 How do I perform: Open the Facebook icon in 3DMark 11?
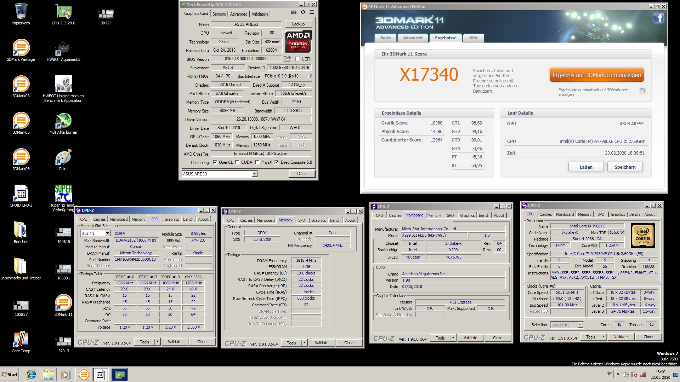pos(659,18)
